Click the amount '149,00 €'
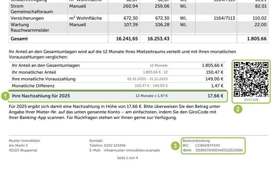277x173 pixels. pyautogui.click(x=214, y=79)
